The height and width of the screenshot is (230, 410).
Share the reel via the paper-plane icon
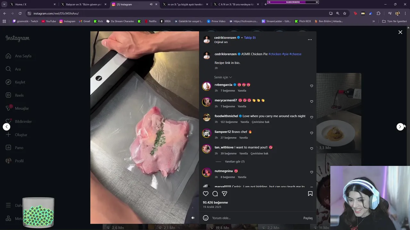tap(225, 194)
